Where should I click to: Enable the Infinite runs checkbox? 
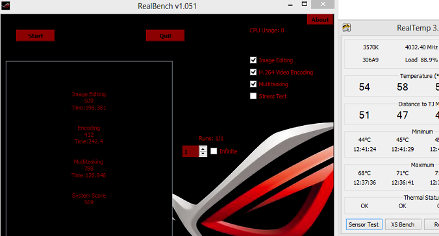pos(214,151)
